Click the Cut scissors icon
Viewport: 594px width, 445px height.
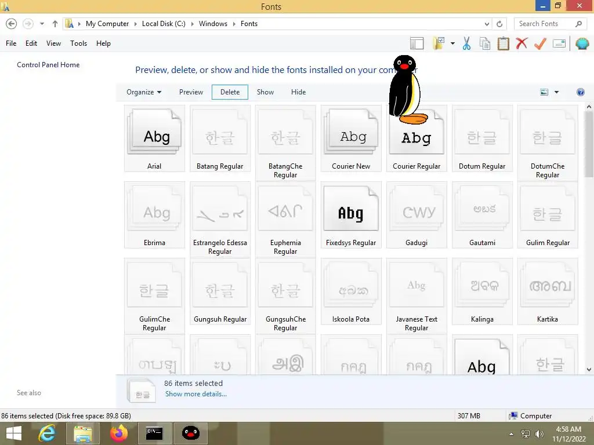(x=467, y=43)
